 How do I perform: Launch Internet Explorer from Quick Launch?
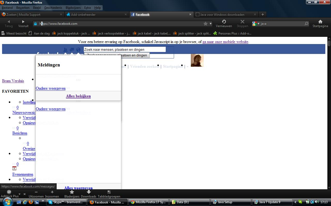[x=25, y=202]
